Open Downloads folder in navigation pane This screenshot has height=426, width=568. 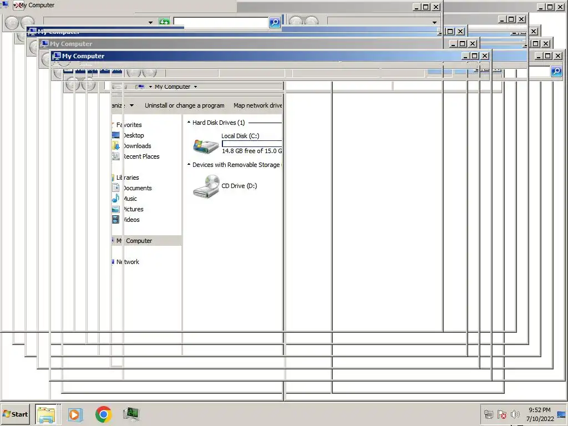click(x=137, y=146)
